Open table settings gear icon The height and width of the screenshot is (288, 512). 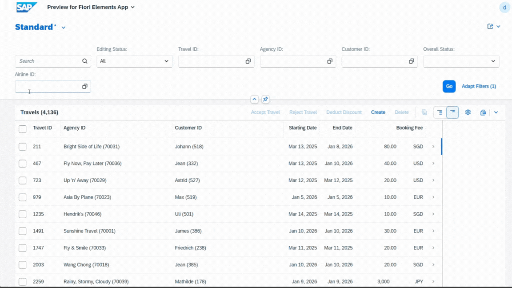tap(468, 112)
